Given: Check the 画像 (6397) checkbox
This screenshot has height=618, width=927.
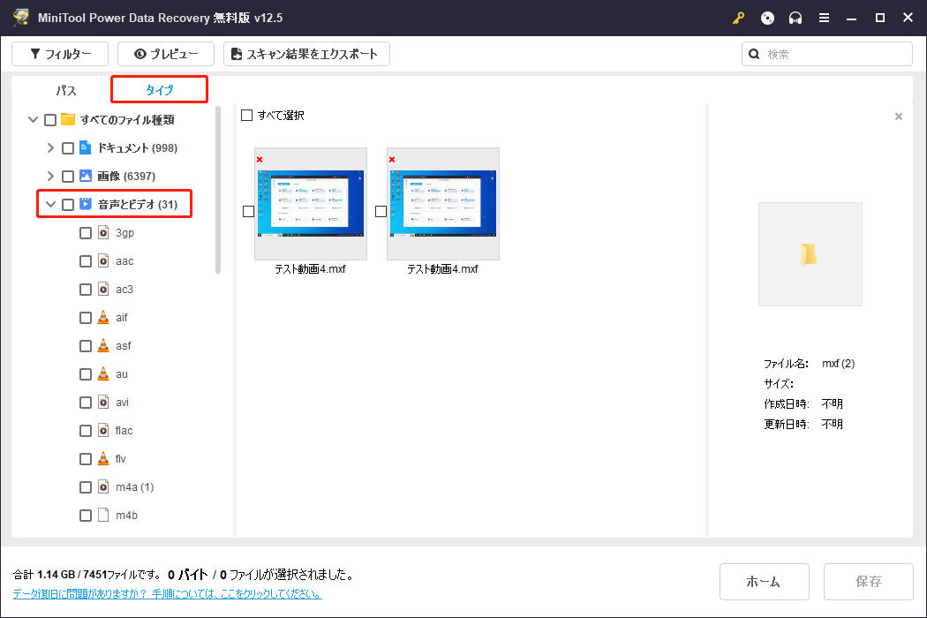Looking at the screenshot, I should click(68, 177).
